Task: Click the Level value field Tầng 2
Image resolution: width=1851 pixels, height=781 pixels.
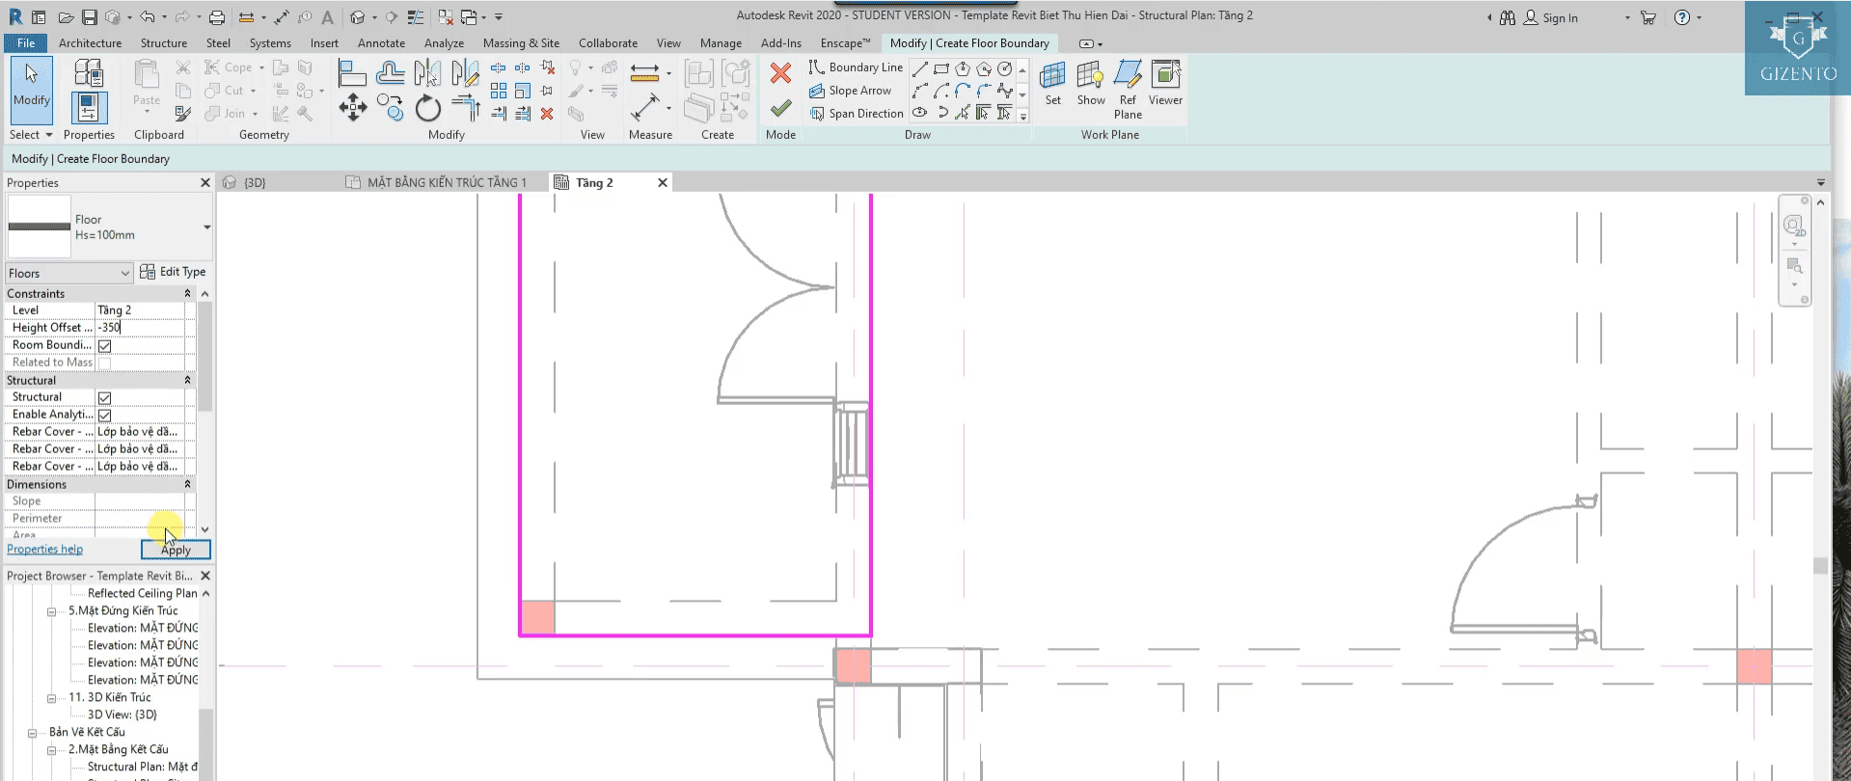Action: pos(140,310)
